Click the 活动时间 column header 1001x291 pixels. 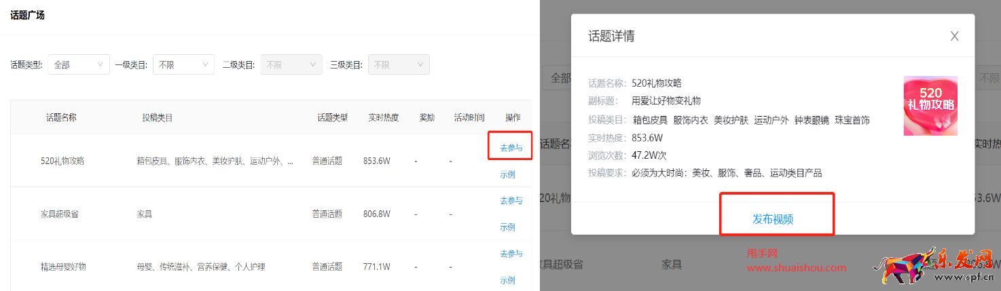pyautogui.click(x=469, y=117)
